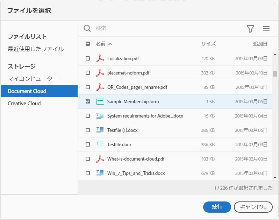The height and width of the screenshot is (220, 279).
Task: Check the Testfile (1).docx checkbox
Action: [88, 130]
